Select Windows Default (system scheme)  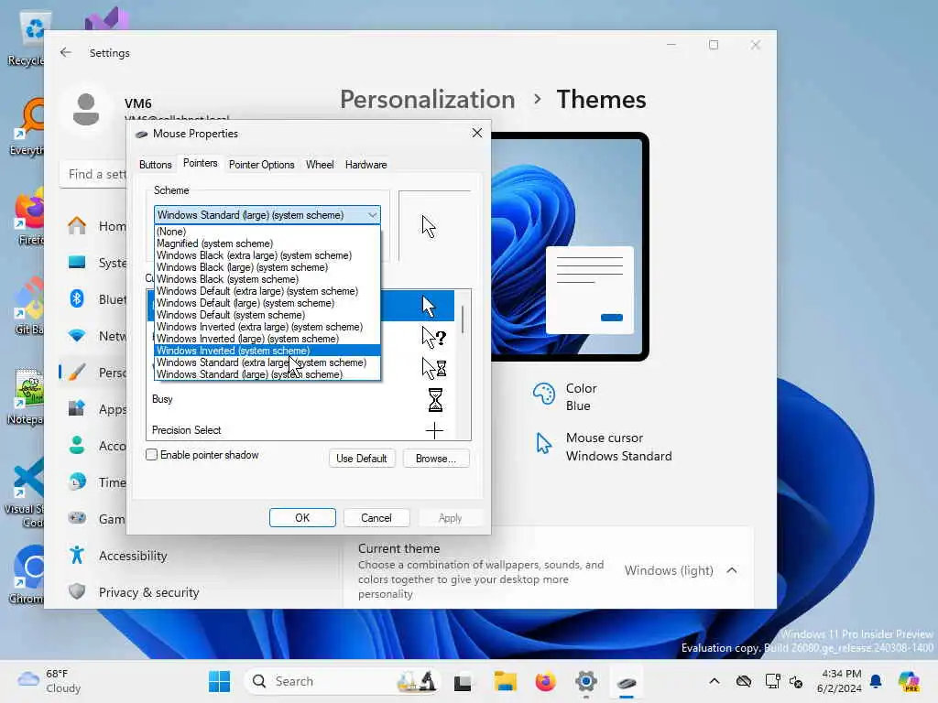[267, 315]
